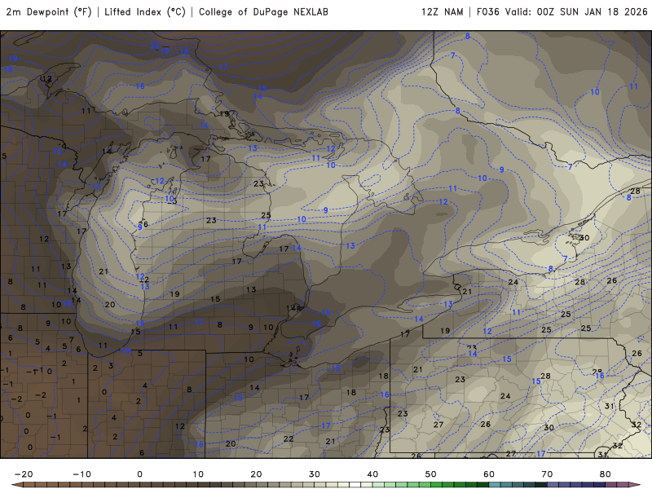
Task: Click the bright green color bar segment below 50
Action: coord(437,485)
